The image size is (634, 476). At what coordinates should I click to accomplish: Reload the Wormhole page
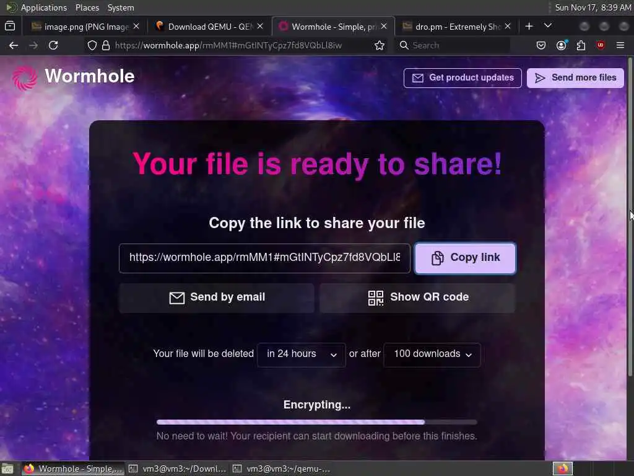pyautogui.click(x=53, y=45)
